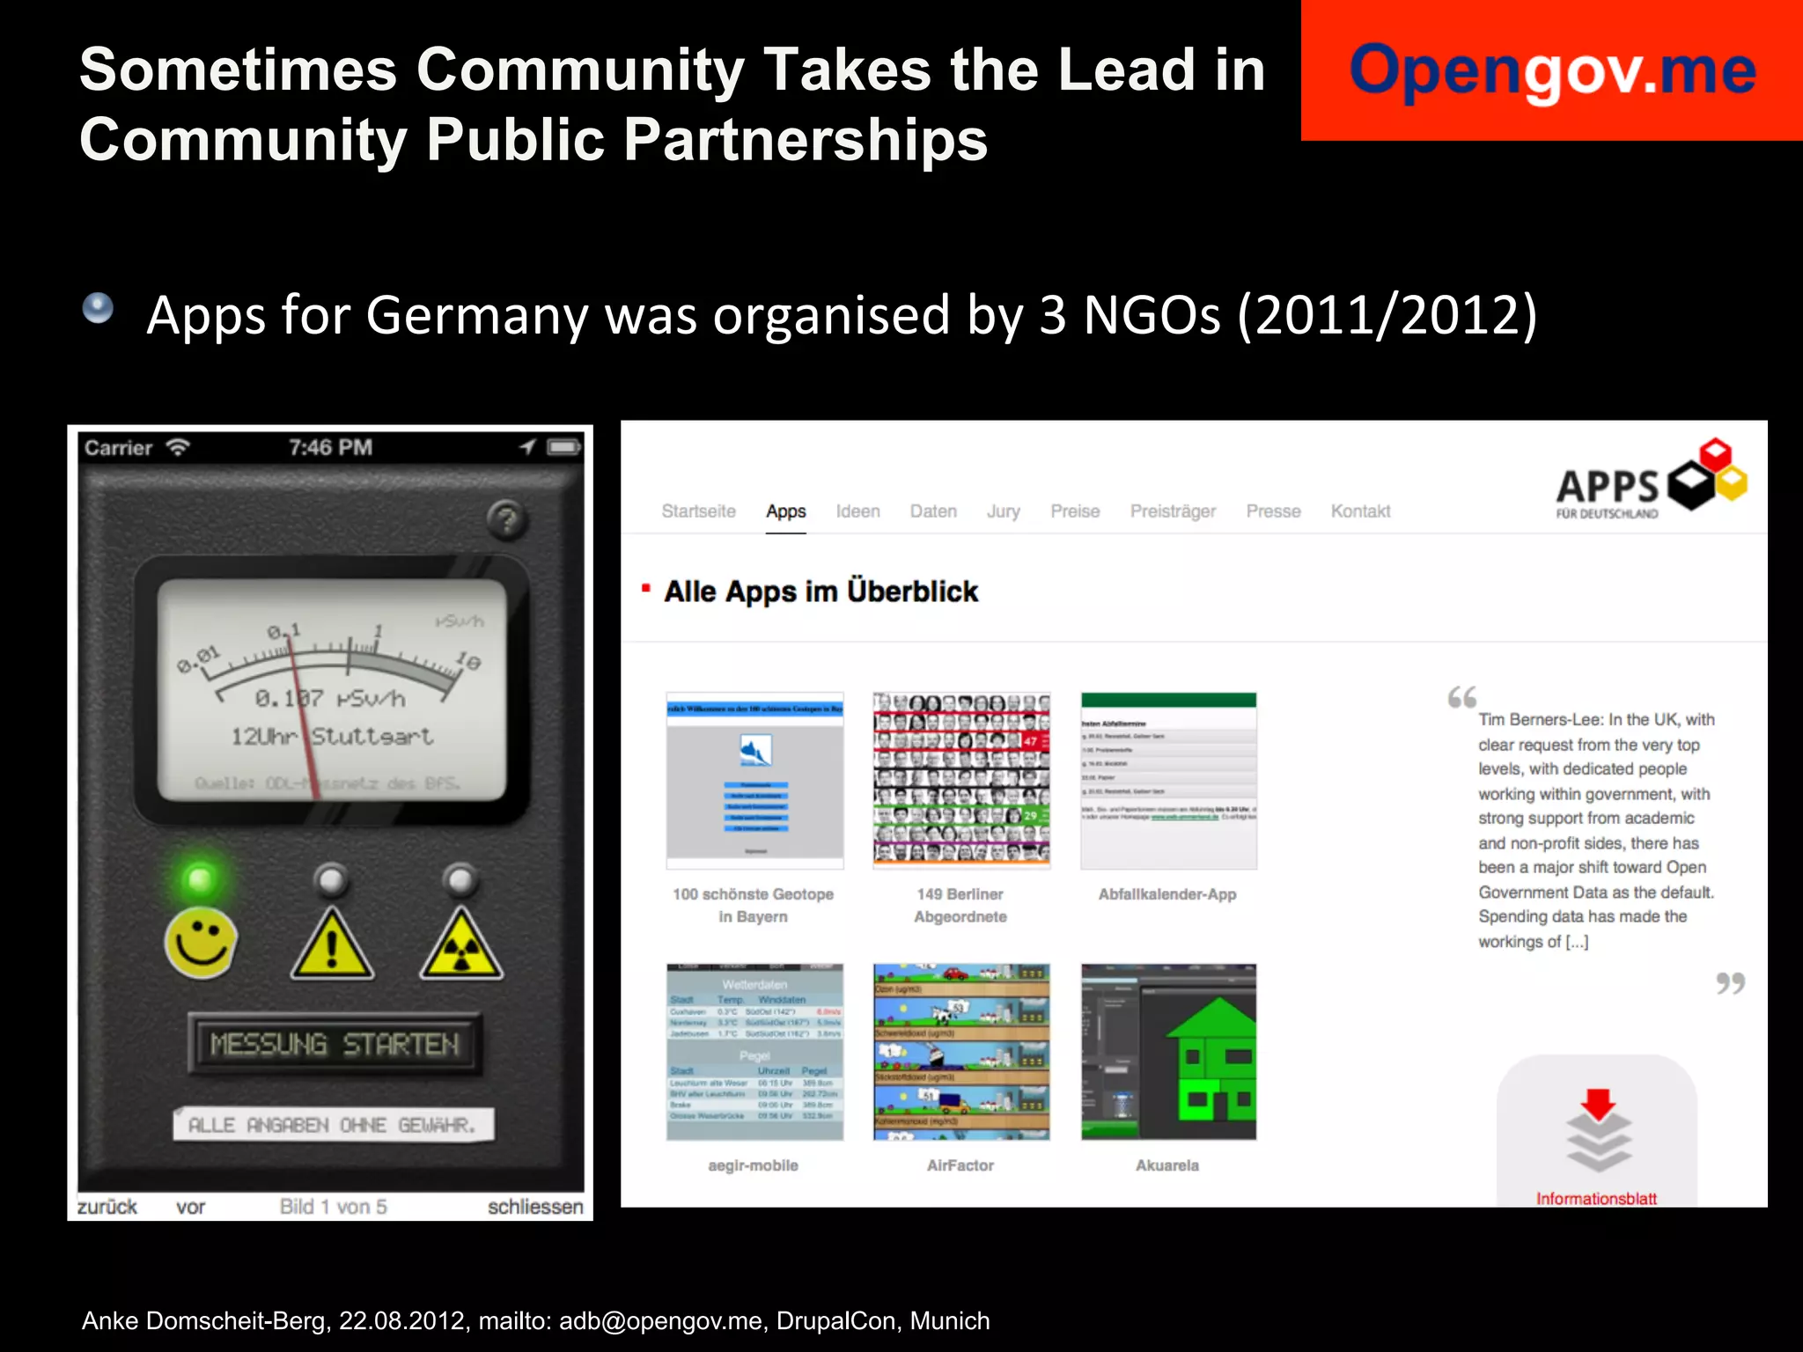Click the AirFactor text link
This screenshot has height=1352, width=1803.
(960, 1165)
